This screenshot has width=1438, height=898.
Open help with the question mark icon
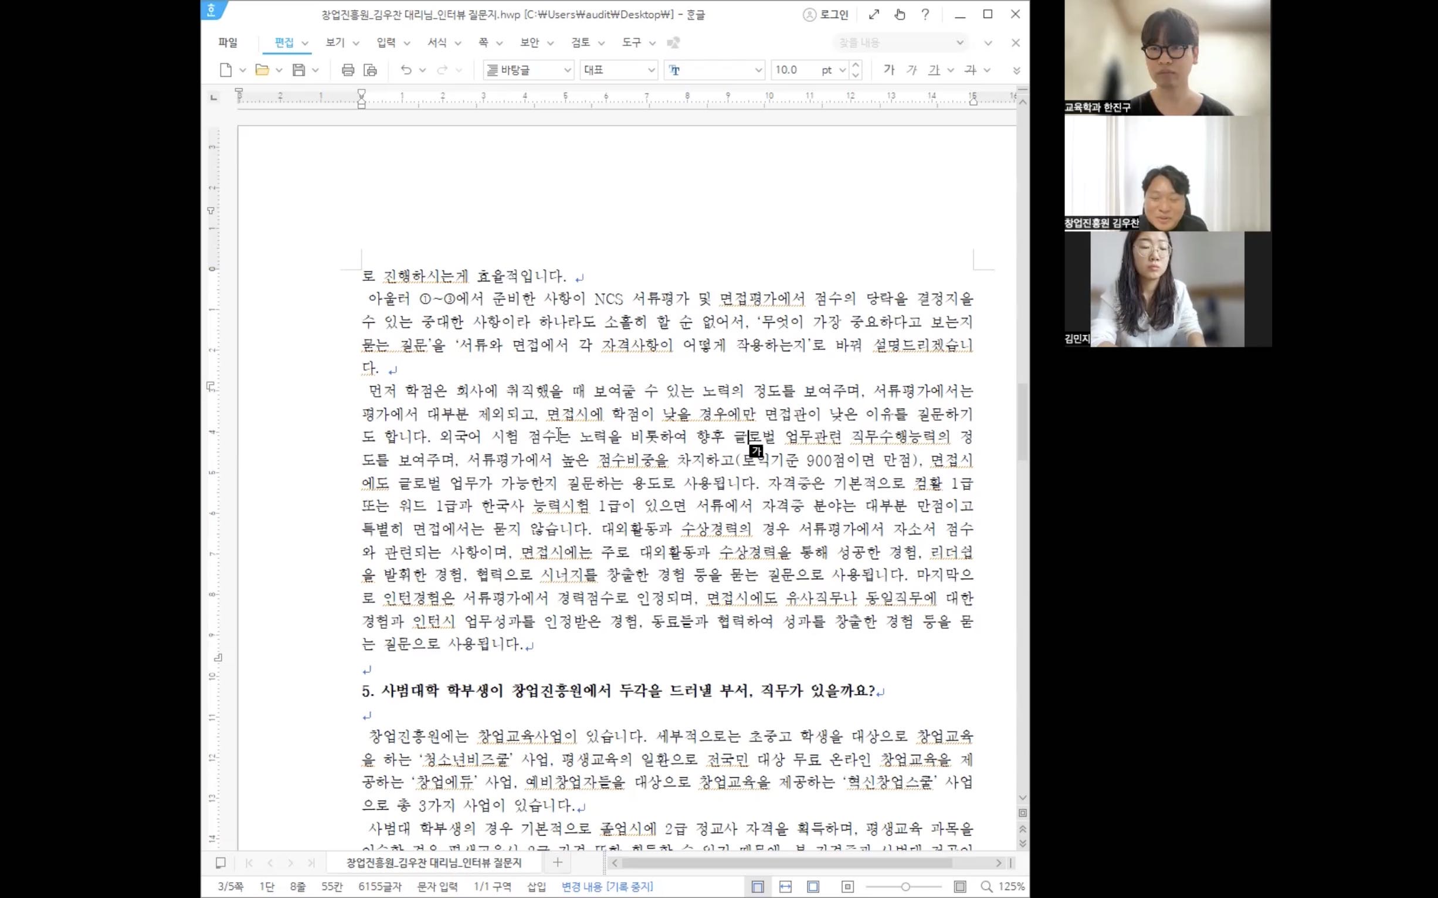click(x=925, y=15)
